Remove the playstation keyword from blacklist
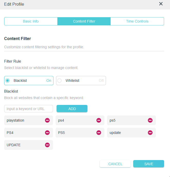The height and width of the screenshot is (177, 170). (x=47, y=120)
